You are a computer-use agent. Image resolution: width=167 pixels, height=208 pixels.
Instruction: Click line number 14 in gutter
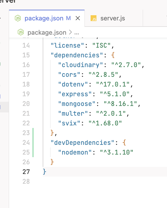(x=26, y=45)
